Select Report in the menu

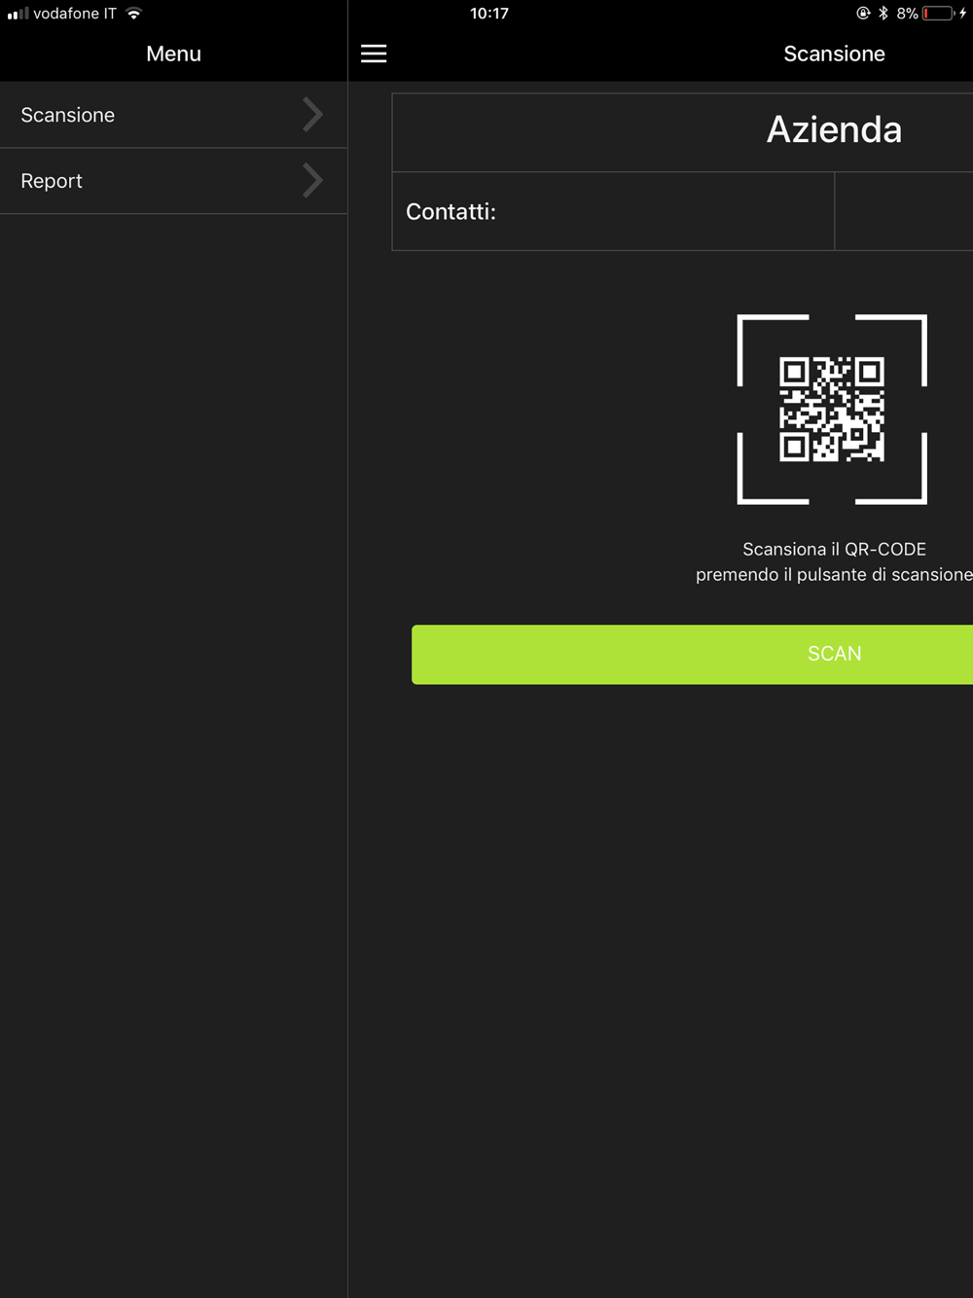pyautogui.click(x=173, y=181)
